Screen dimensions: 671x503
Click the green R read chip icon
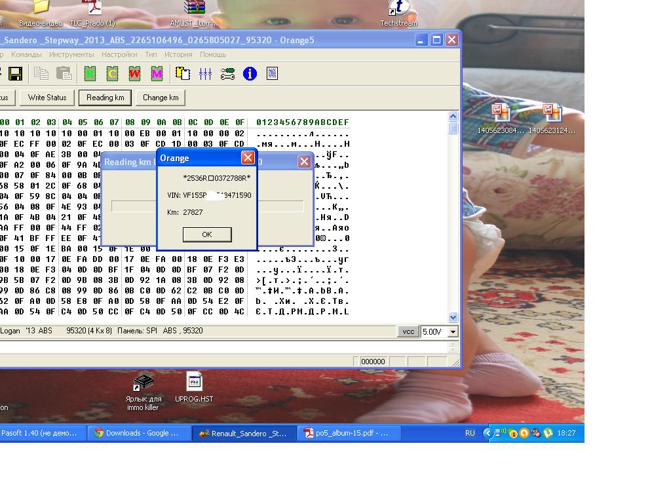point(90,73)
